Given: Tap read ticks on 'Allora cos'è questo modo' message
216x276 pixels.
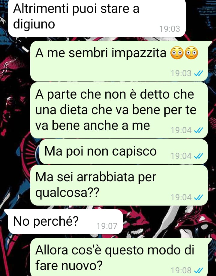Looking at the screenshot, I should click(x=199, y=270).
